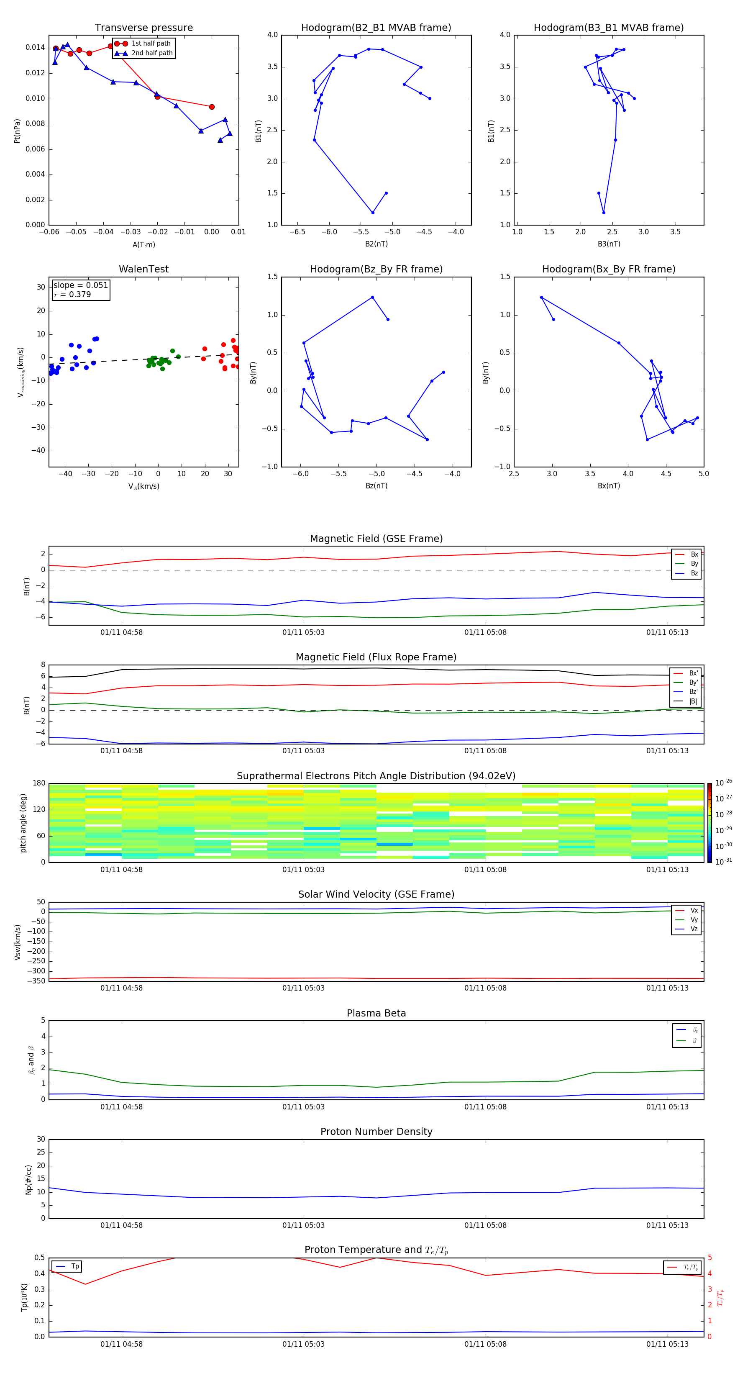Click the 'Pt(nPa)' axis label
This screenshot has width=753, height=1381.
coord(17,130)
